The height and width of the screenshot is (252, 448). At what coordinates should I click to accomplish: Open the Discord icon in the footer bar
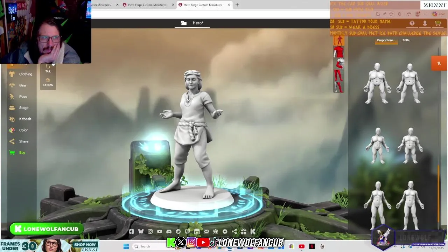169,231
